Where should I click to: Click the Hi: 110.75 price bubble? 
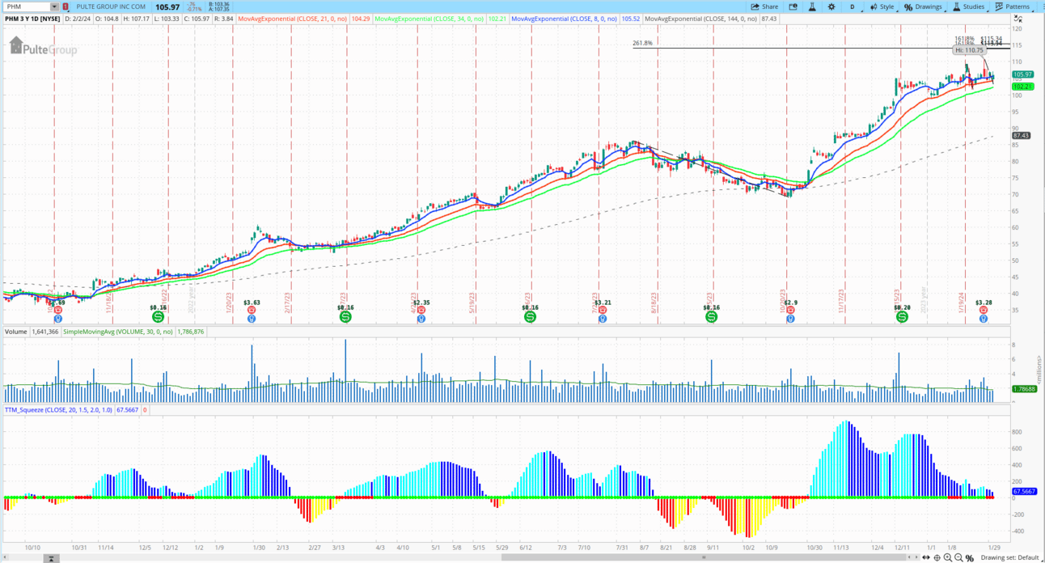[969, 50]
